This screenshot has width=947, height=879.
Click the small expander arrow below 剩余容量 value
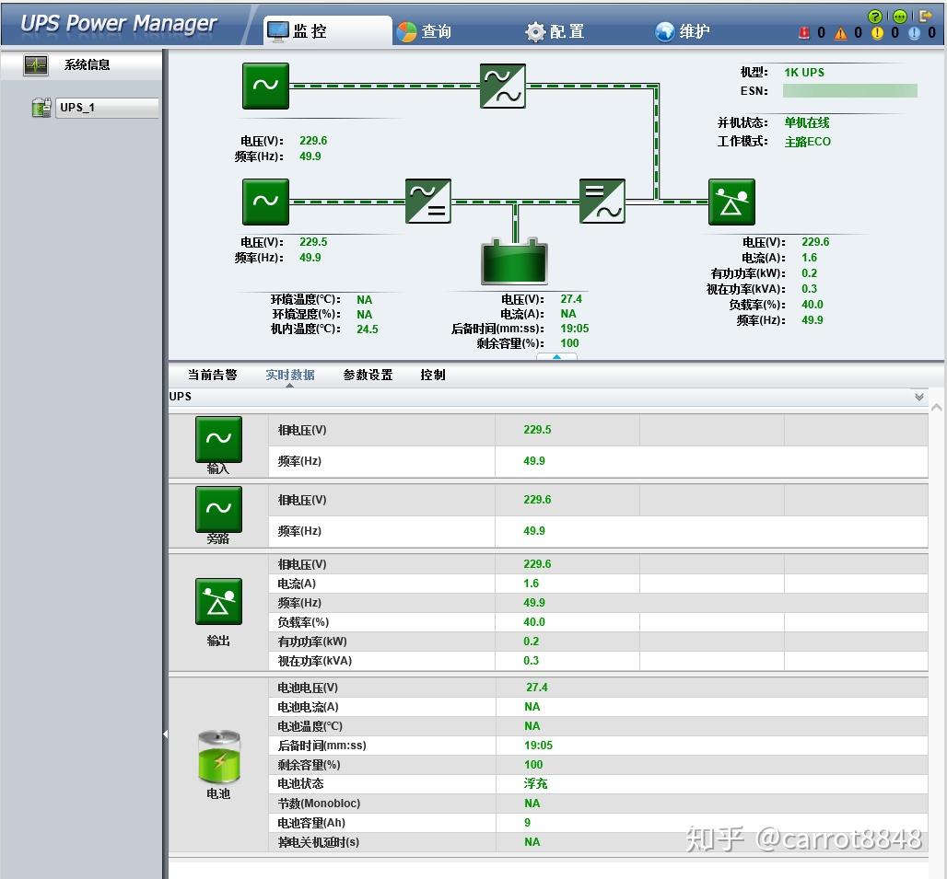pyautogui.click(x=557, y=357)
